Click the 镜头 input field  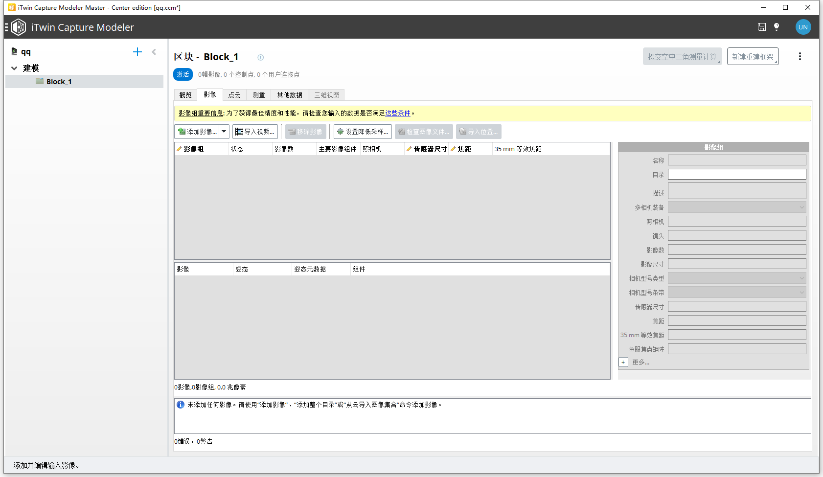(737, 235)
